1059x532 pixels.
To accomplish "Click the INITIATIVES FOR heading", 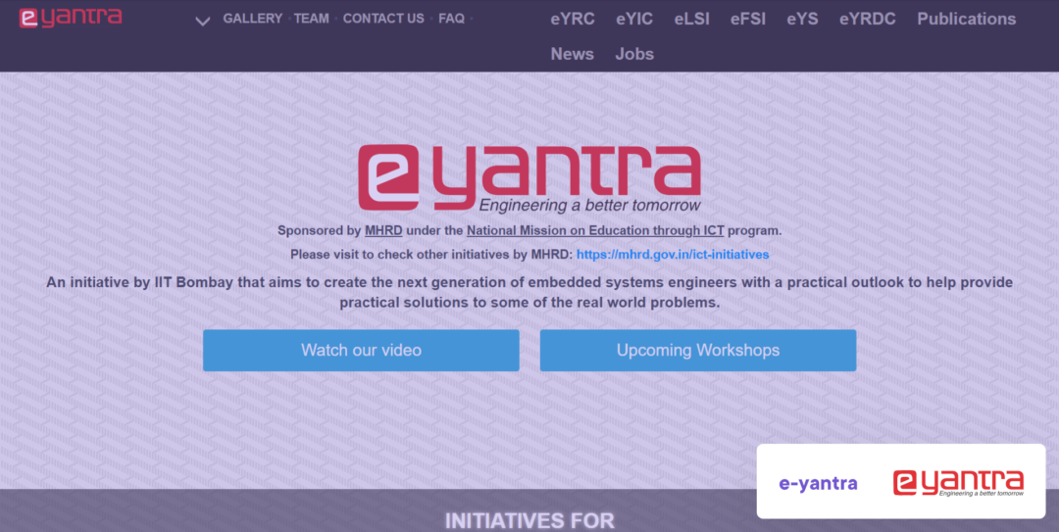I will click(529, 521).
